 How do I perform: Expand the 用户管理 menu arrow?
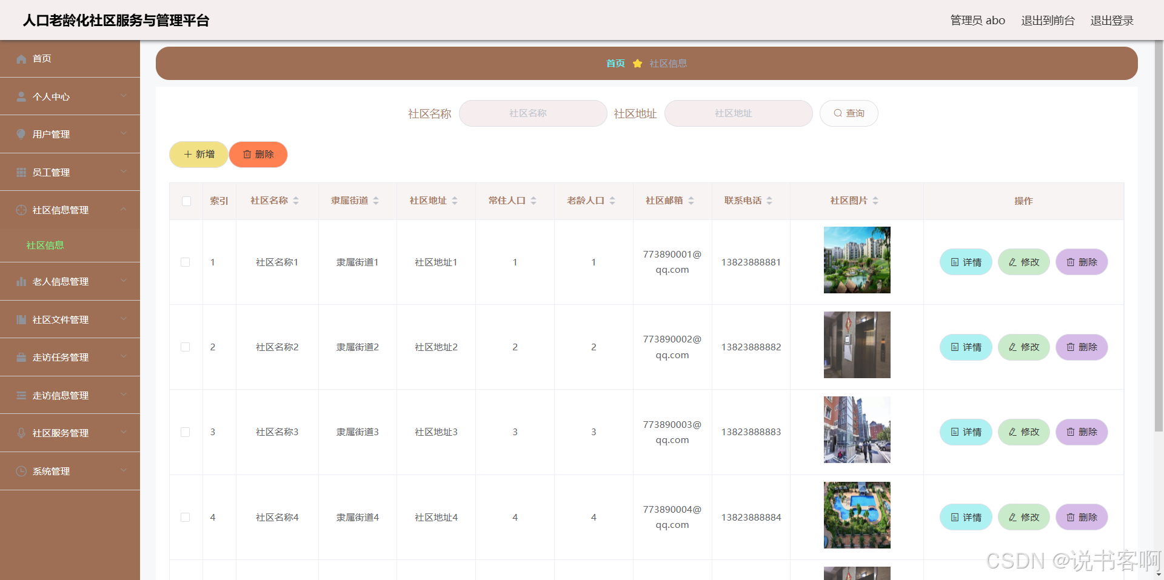pos(124,133)
